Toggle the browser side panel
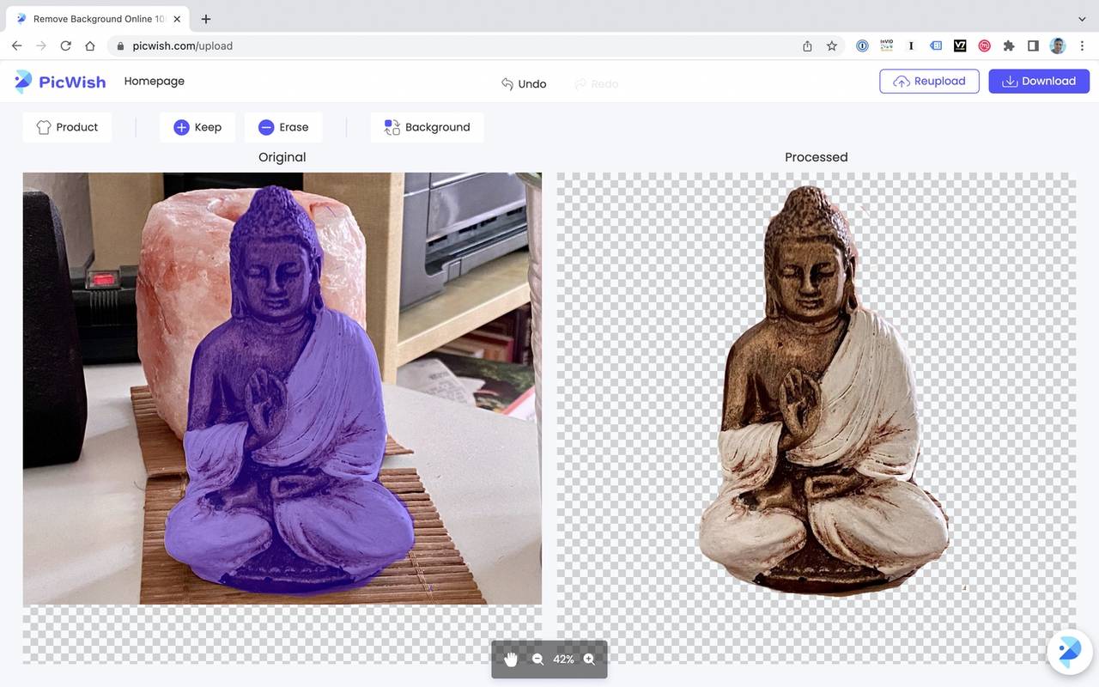1099x687 pixels. click(x=1034, y=46)
